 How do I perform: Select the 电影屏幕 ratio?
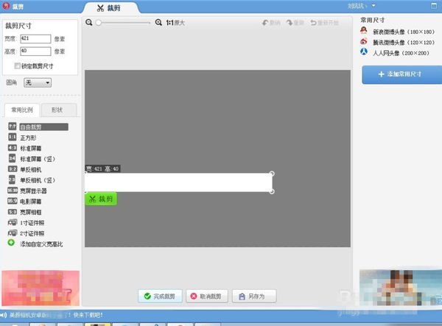pos(25,202)
